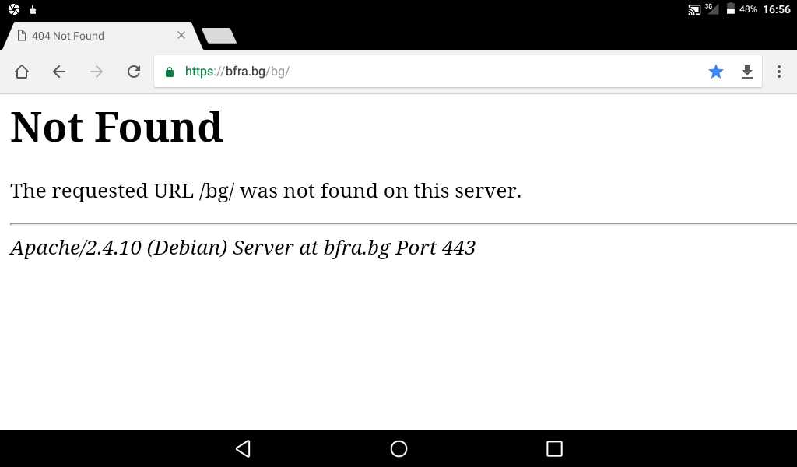Click the download page icon
The height and width of the screenshot is (467, 797).
click(x=746, y=72)
